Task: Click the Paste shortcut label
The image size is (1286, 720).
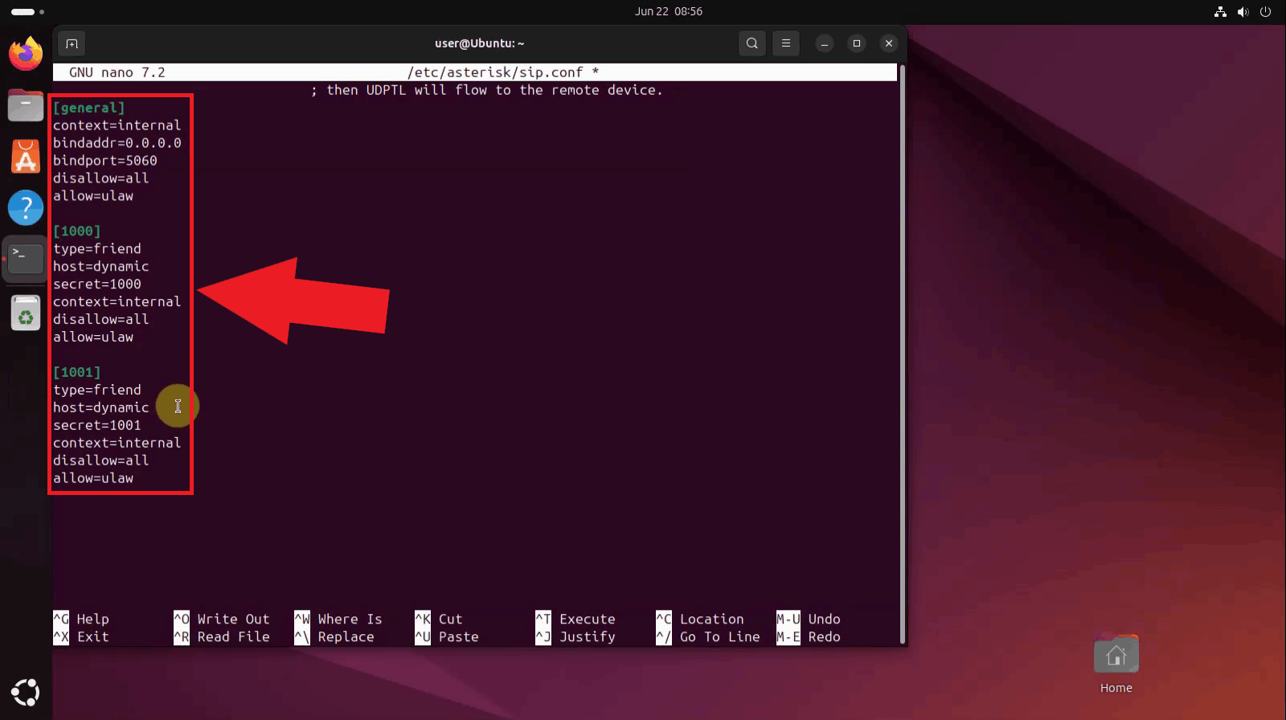Action: point(458,636)
